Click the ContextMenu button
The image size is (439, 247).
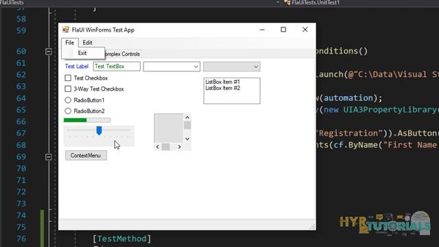click(86, 156)
